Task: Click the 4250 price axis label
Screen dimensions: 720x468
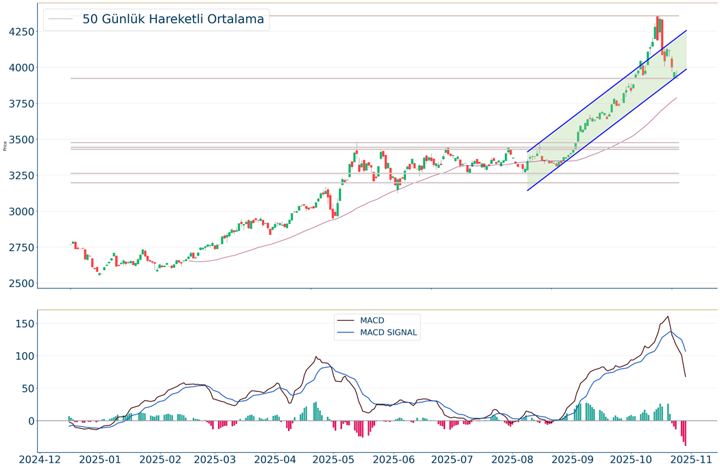Action: 19,32
